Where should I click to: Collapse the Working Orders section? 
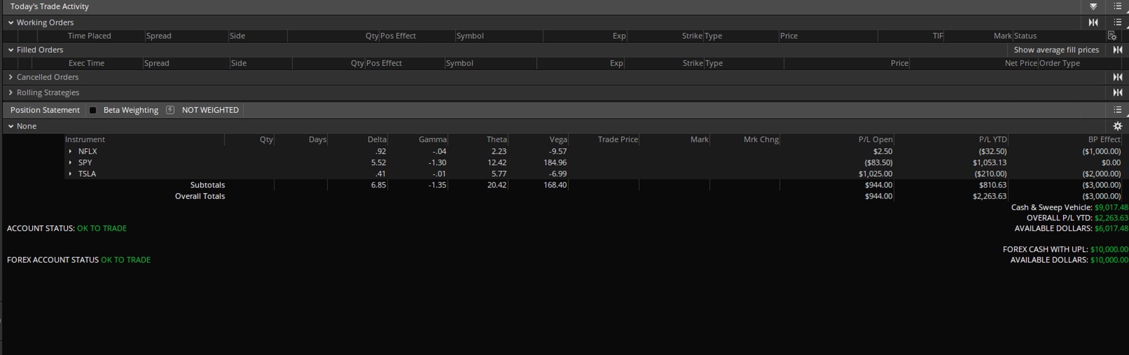[x=11, y=23]
